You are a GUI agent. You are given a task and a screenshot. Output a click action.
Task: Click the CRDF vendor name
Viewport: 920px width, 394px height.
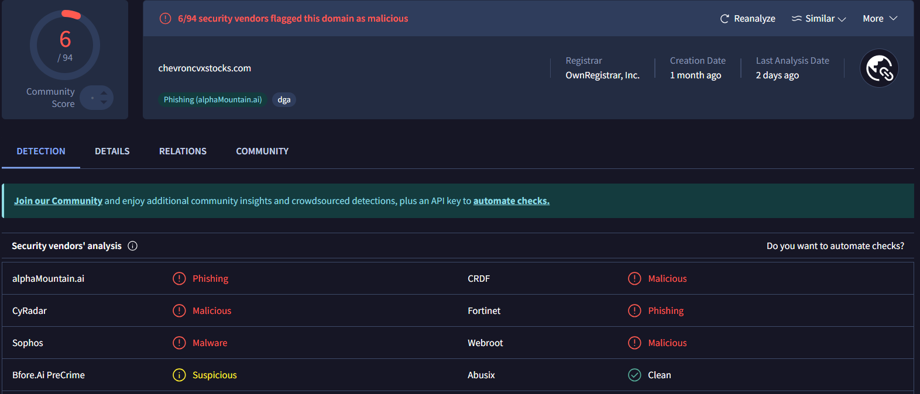point(479,279)
